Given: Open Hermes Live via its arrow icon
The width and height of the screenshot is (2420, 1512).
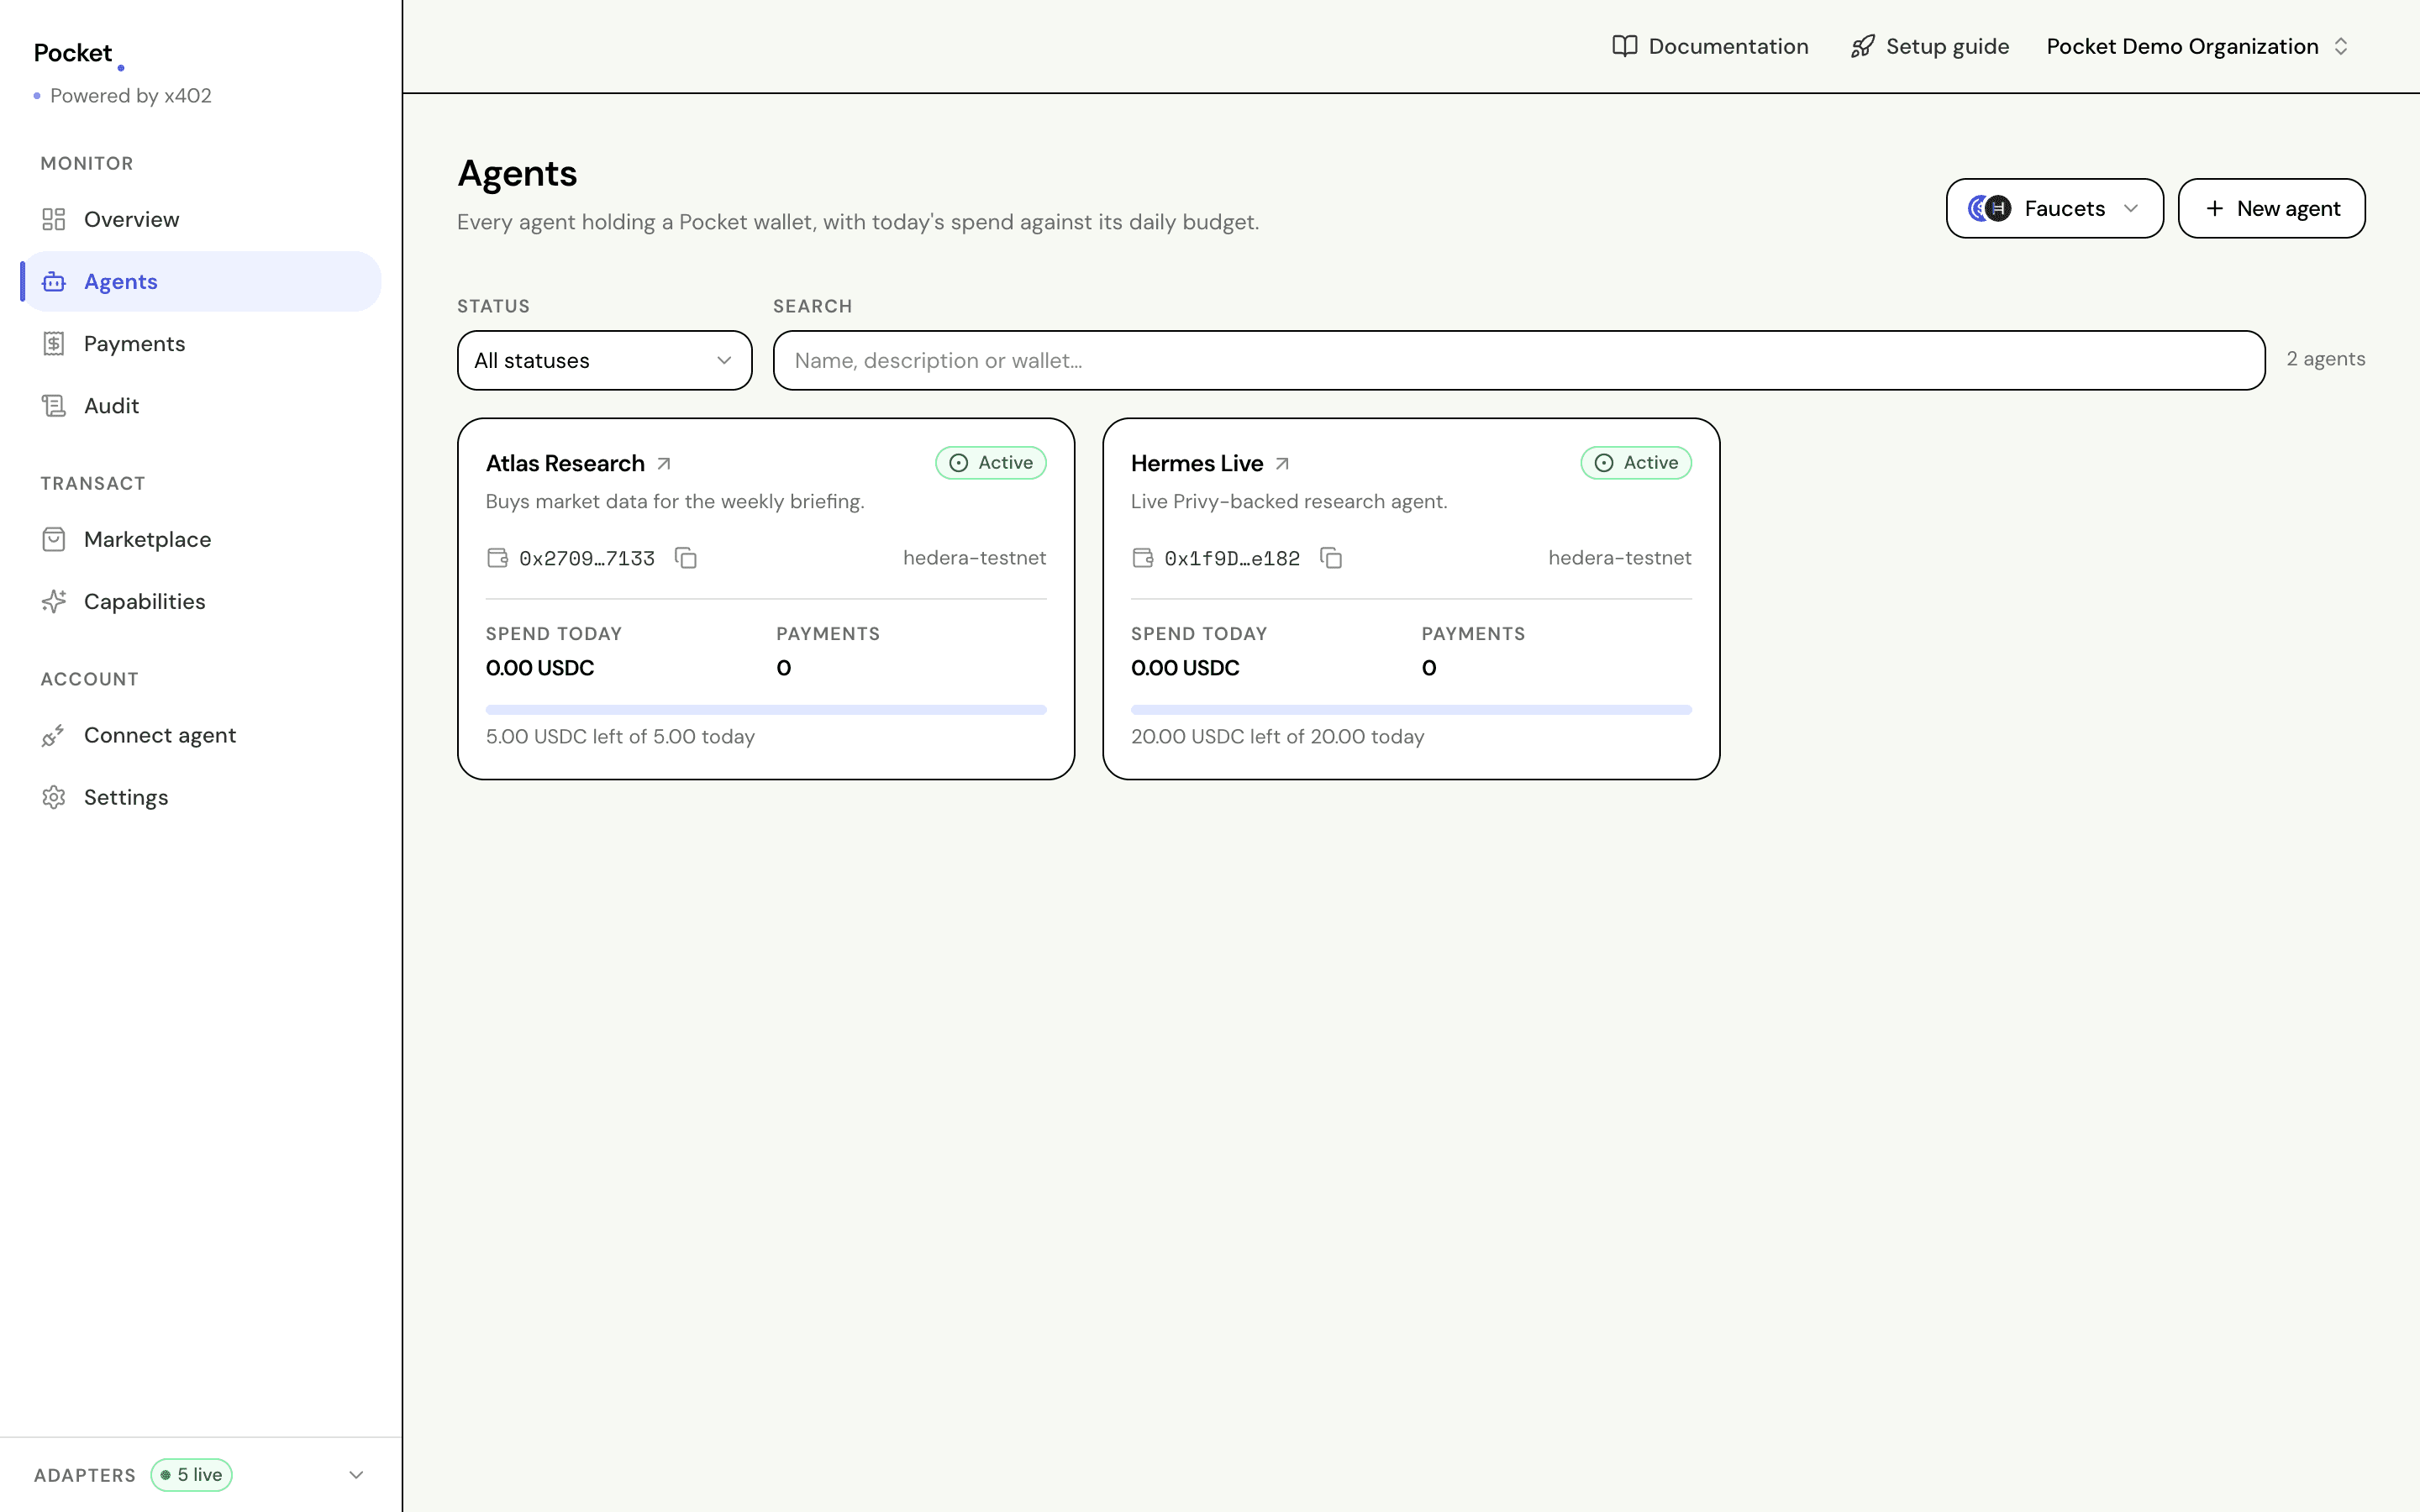Looking at the screenshot, I should point(1283,464).
